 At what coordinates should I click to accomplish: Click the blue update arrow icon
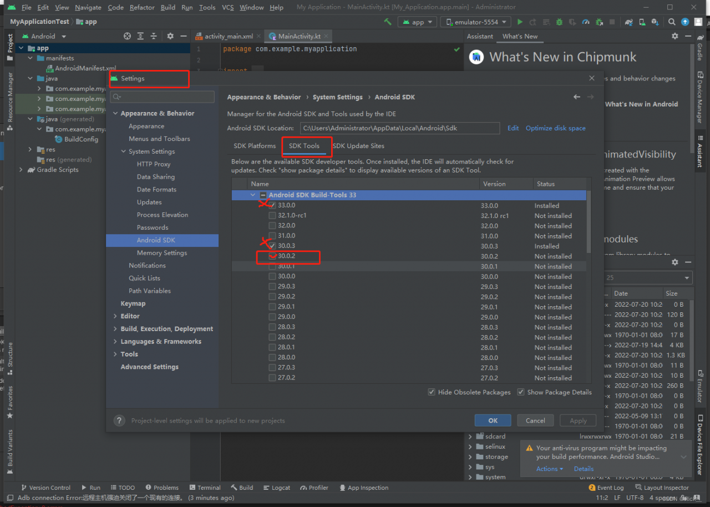tap(685, 22)
